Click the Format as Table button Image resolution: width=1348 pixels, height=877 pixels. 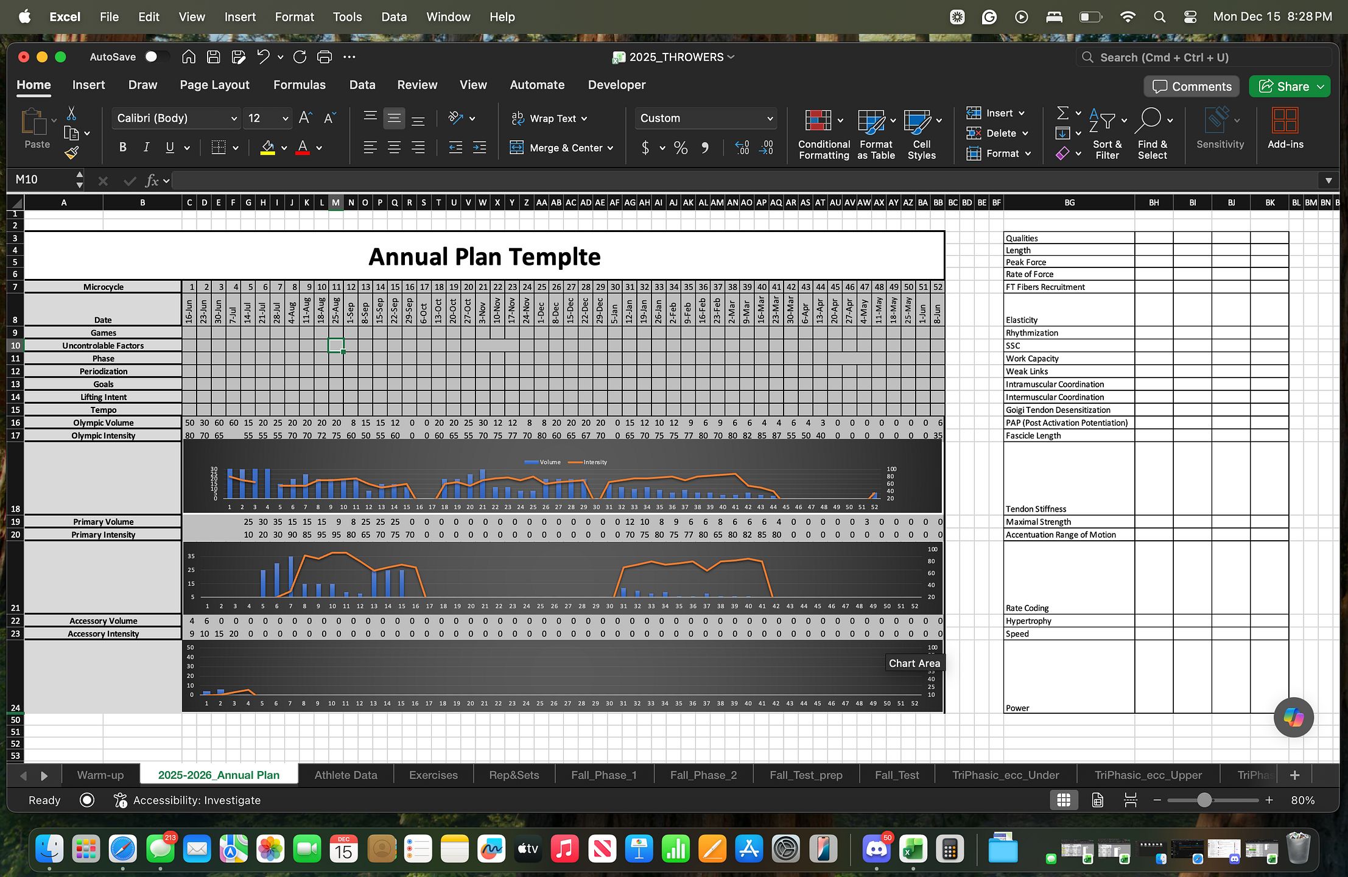pyautogui.click(x=876, y=134)
